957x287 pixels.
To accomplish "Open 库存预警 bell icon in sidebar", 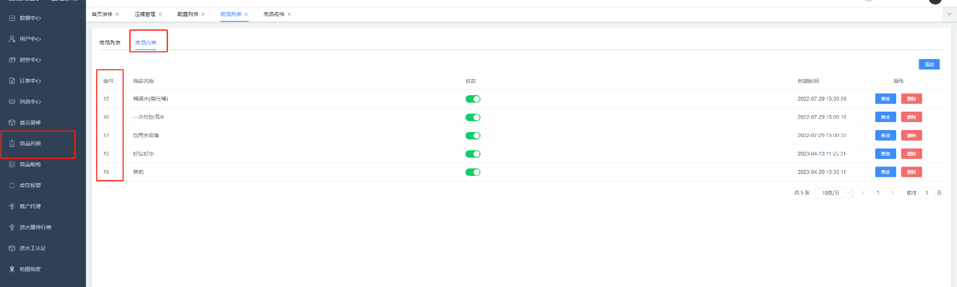I will tap(12, 185).
